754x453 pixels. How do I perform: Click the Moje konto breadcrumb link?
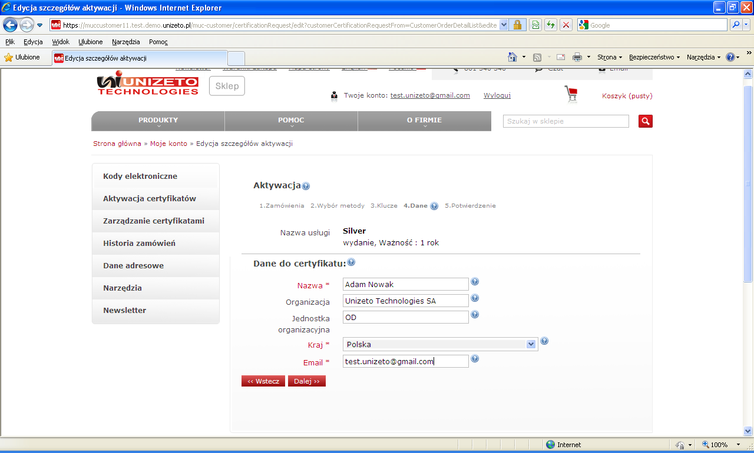pyautogui.click(x=168, y=144)
